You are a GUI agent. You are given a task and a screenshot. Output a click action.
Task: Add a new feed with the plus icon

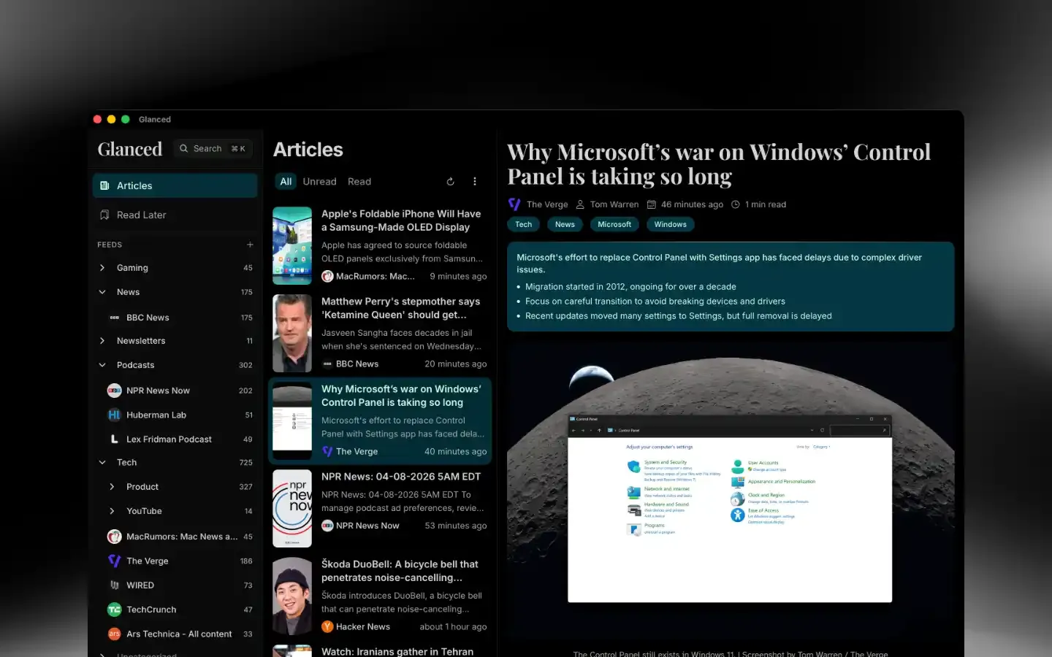250,244
